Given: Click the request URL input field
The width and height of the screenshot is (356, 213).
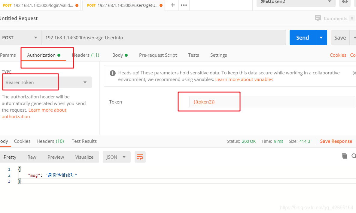Looking at the screenshot, I should tap(163, 38).
